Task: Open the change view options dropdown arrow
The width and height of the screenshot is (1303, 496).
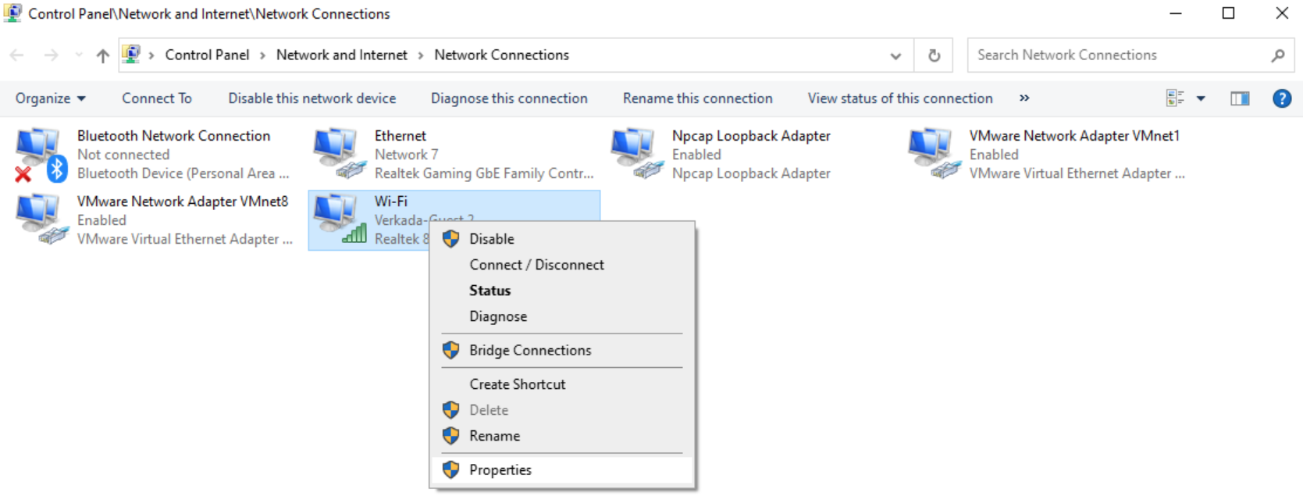Action: coord(1201,98)
